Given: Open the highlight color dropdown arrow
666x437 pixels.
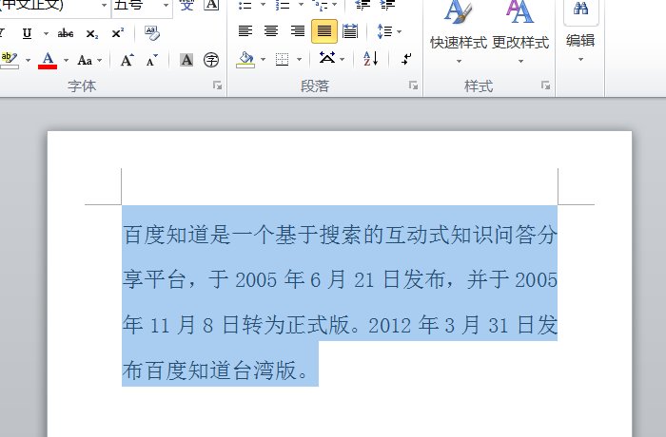Looking at the screenshot, I should click(28, 60).
